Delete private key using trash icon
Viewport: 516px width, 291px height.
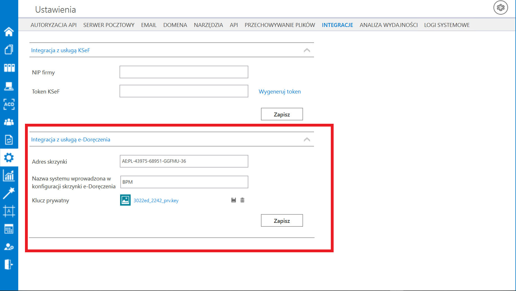click(x=242, y=200)
